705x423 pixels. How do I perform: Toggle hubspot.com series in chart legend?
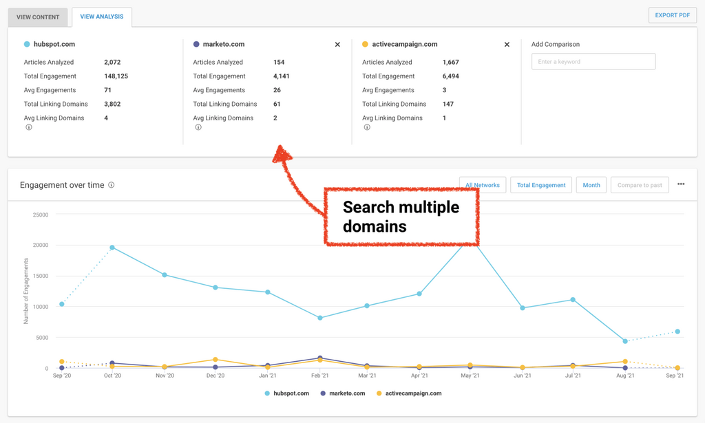(x=287, y=393)
